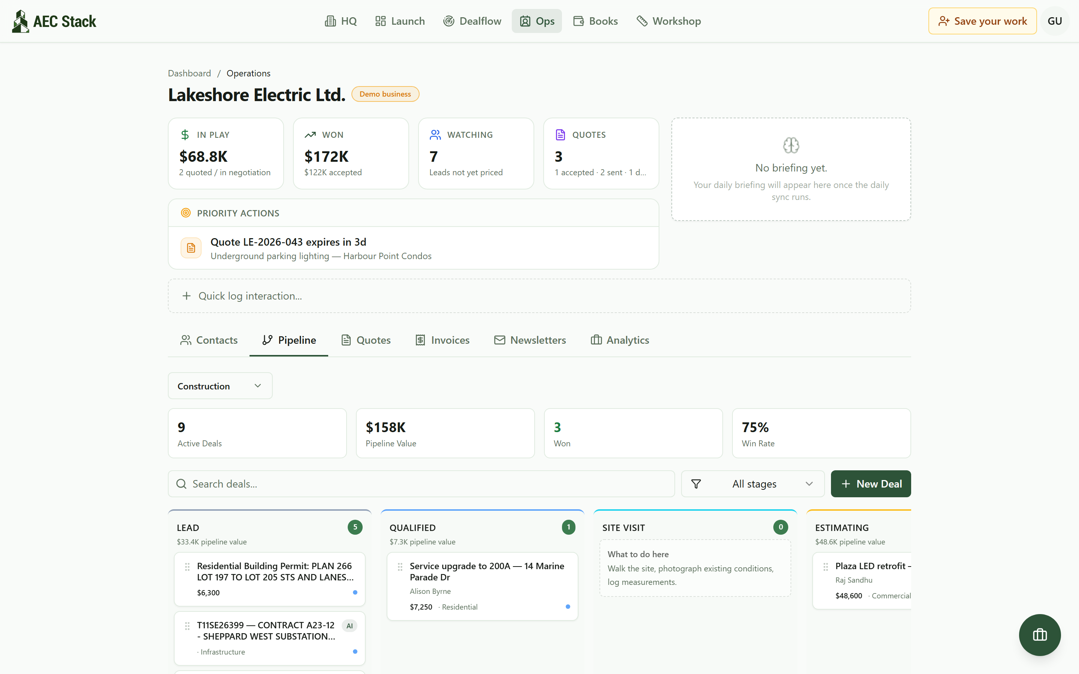1079x674 pixels.
Task: Open the Residential Building Permit deal card
Action: tap(270, 579)
